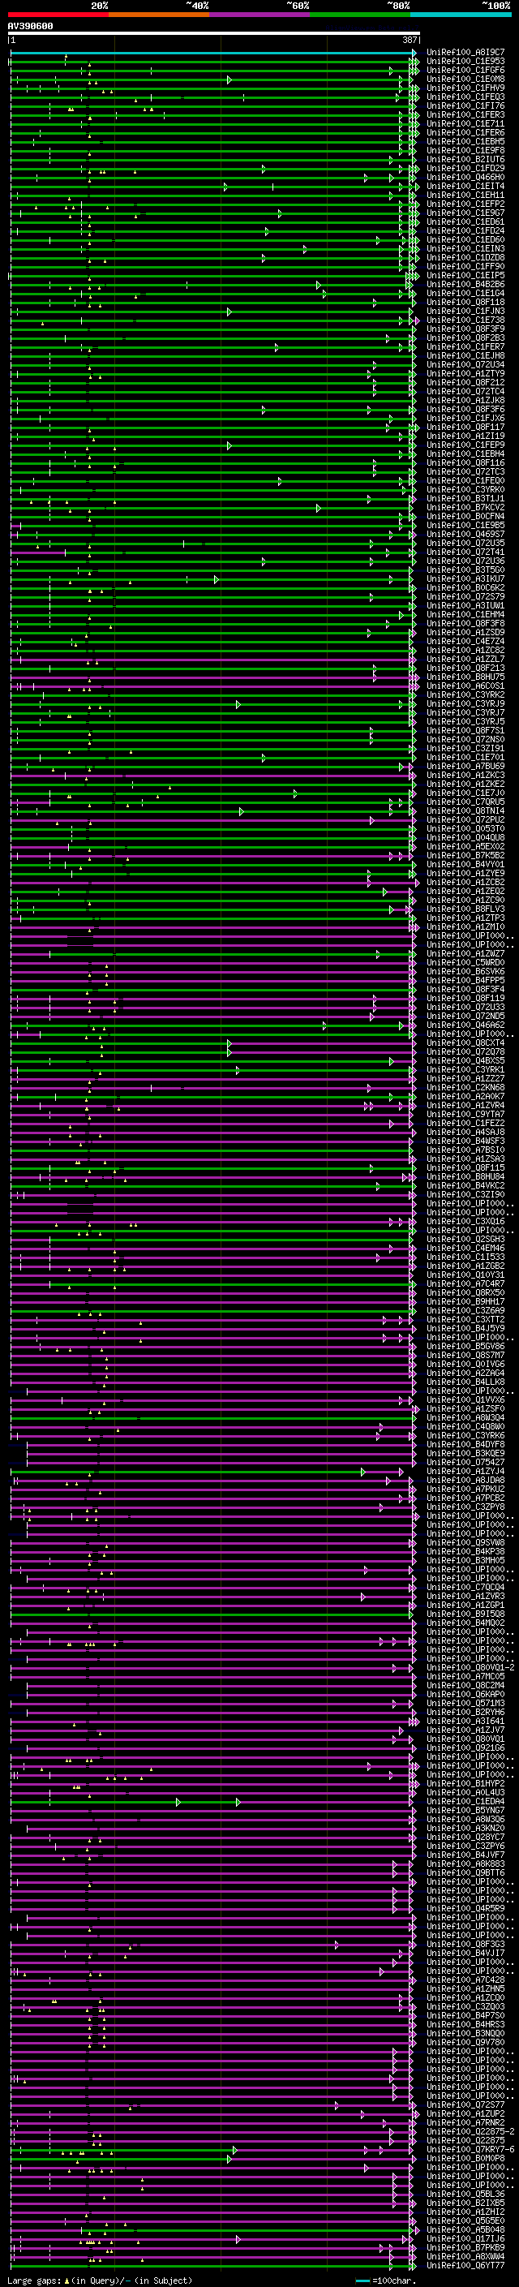Select the UniRef100_Q75427 entry
The width and height of the screenshot is (519, 2287).
click(x=465, y=1462)
